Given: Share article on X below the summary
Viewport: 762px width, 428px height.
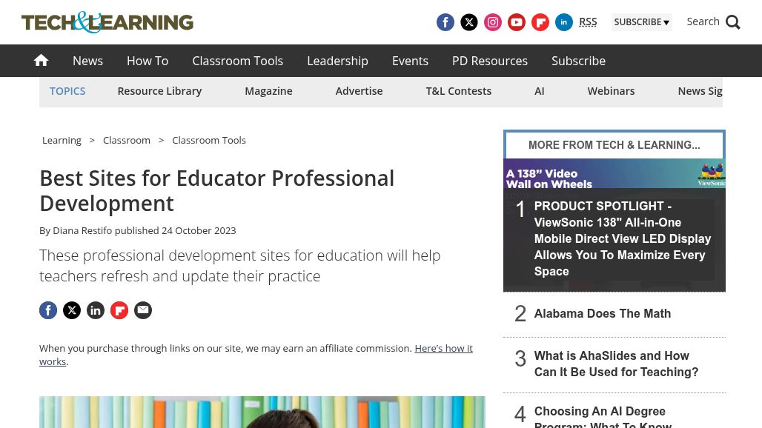Looking at the screenshot, I should click(x=72, y=310).
